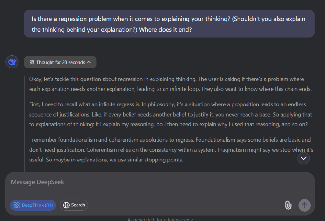Click the 'Thought for 20 seconds' label

click(x=60, y=62)
